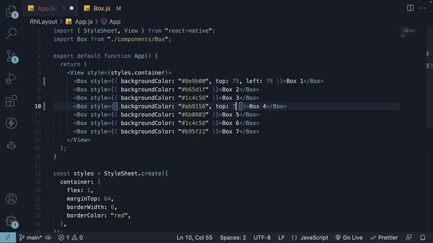The image size is (433, 243).
Task: Open the Manage gear settings
Action: tap(12, 221)
